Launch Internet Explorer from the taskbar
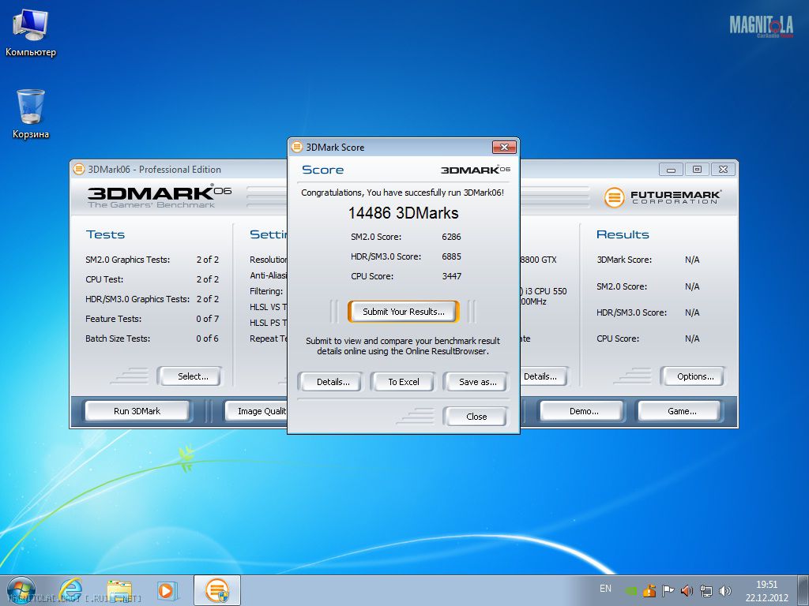The width and height of the screenshot is (809, 606). (71, 589)
